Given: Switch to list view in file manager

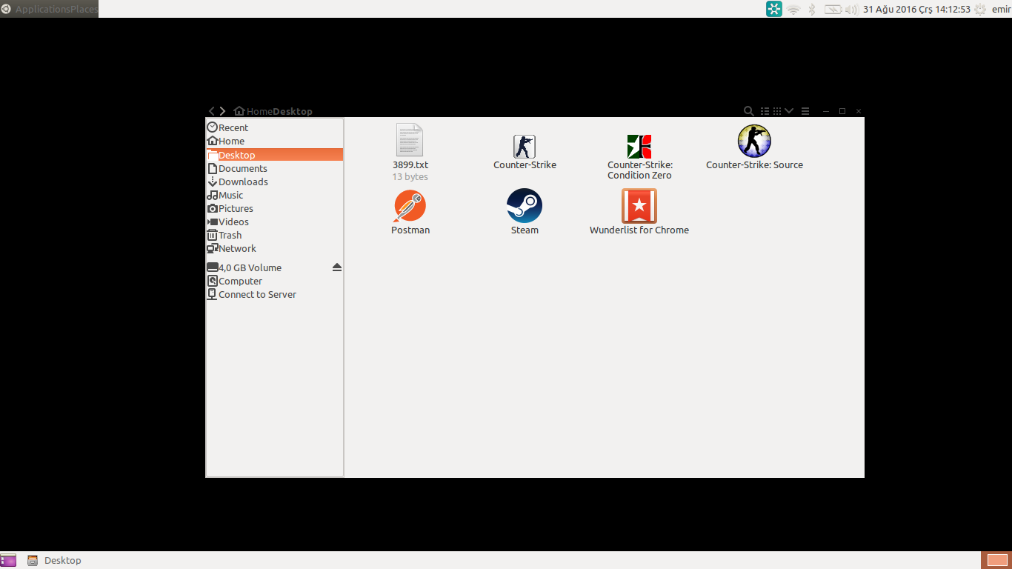Looking at the screenshot, I should (x=765, y=111).
